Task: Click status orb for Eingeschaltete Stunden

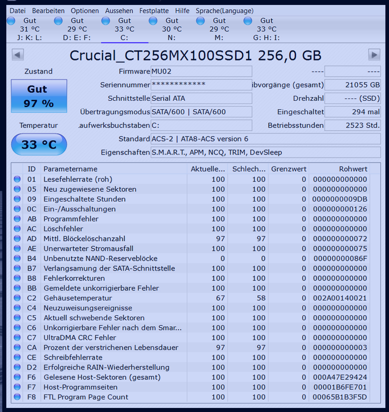Action: click(x=17, y=199)
